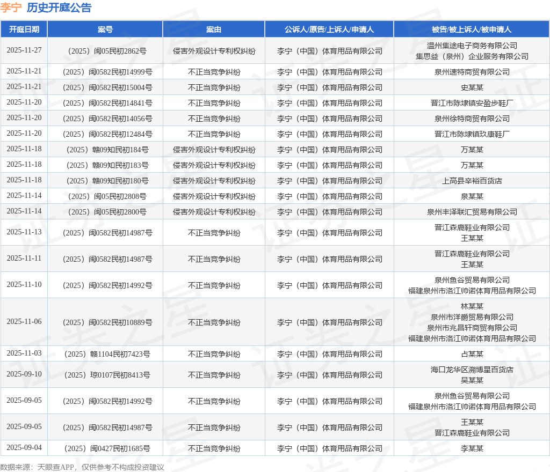Click defendant 林某某
The width and height of the screenshot is (550, 472).
coord(472,306)
